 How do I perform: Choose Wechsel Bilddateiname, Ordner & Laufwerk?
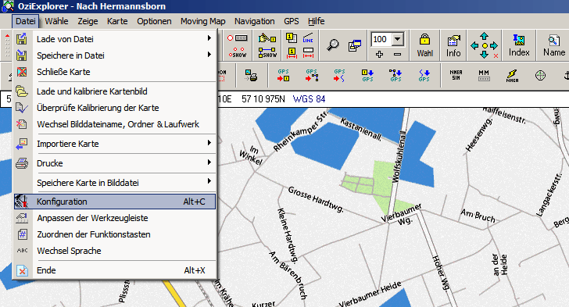[x=115, y=124]
